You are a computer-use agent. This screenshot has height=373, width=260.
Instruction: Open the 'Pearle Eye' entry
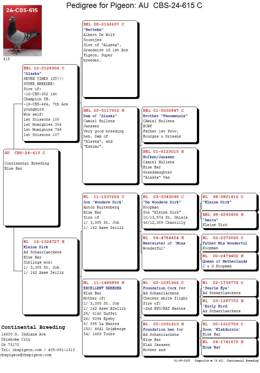216,288
